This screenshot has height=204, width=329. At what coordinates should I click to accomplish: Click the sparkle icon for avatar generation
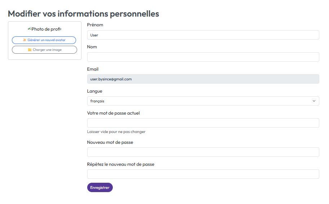click(x=25, y=40)
